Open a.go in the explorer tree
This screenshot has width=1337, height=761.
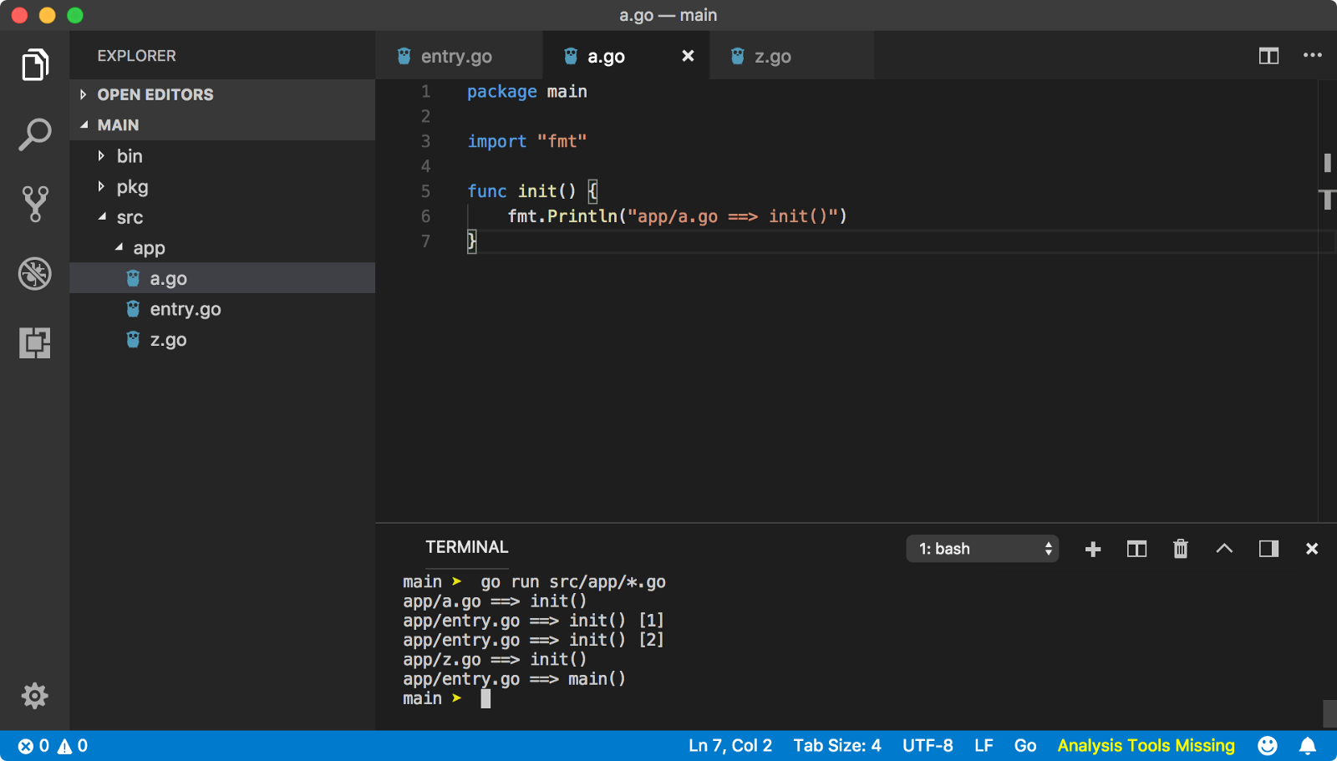click(x=222, y=278)
